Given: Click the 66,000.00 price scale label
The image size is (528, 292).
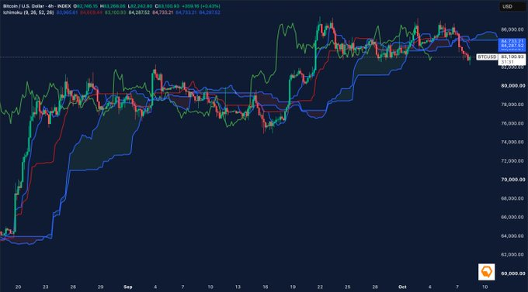Looking at the screenshot, I should tap(512, 217).
